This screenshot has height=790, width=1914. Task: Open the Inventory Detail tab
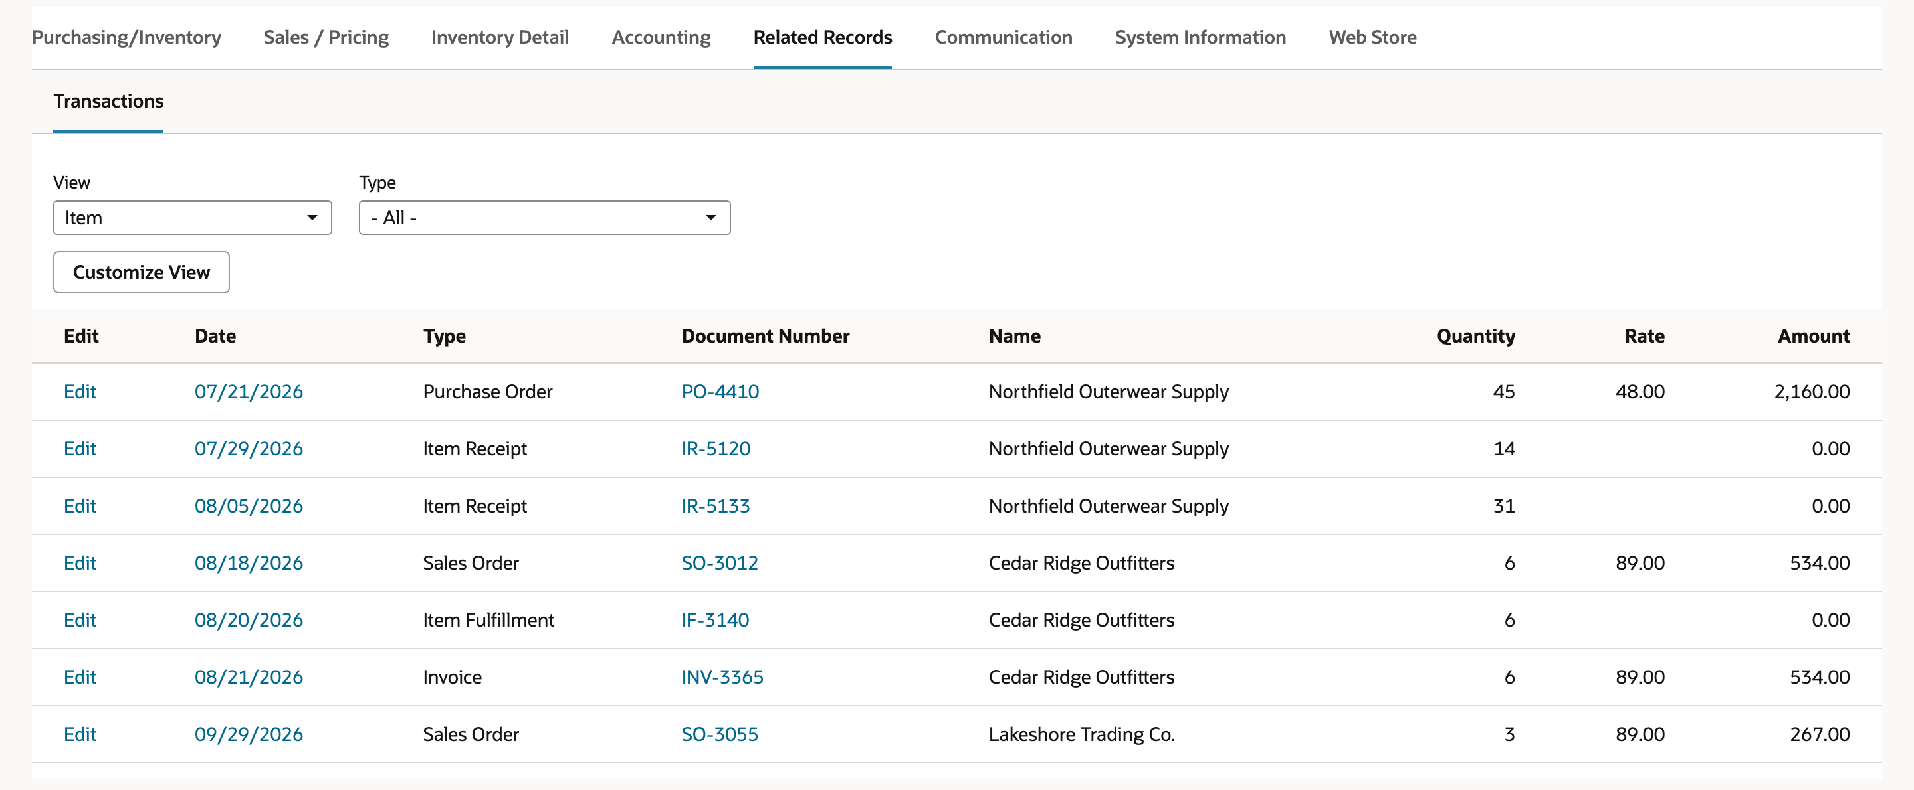click(x=500, y=37)
